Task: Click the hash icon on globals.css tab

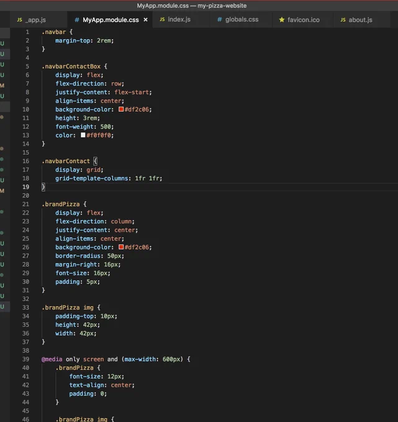Action: (x=219, y=19)
